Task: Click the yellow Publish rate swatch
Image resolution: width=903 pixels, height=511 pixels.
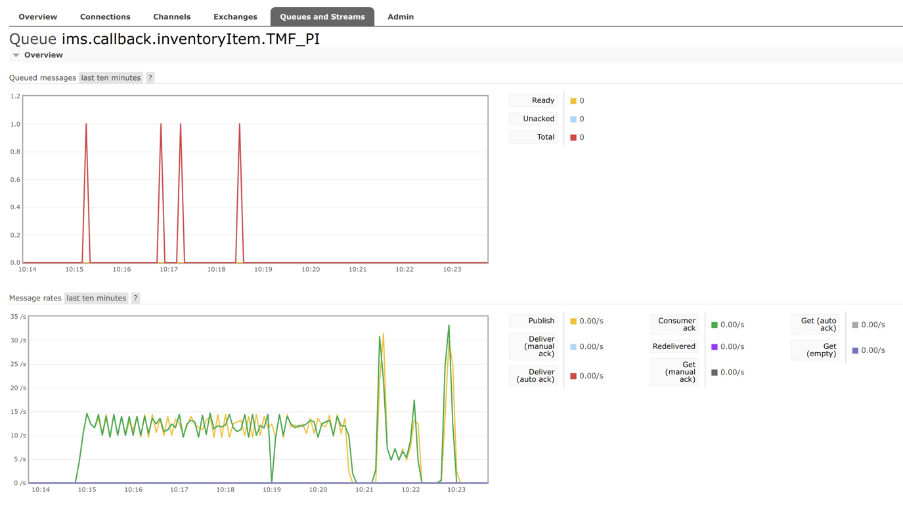Action: click(x=573, y=321)
